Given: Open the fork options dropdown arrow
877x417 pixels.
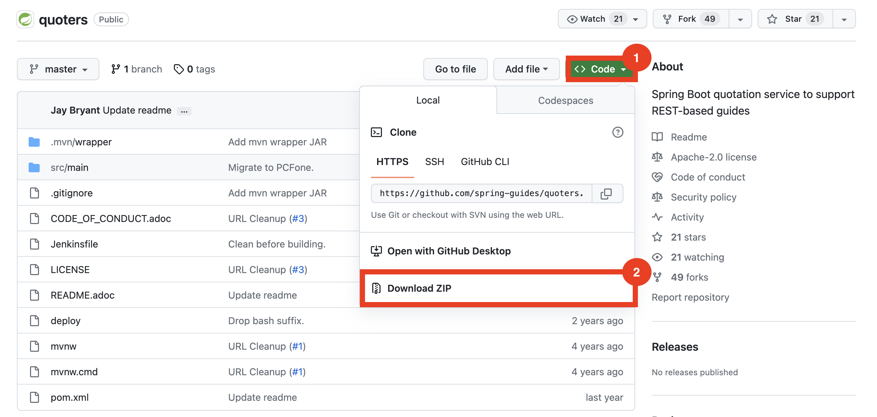Looking at the screenshot, I should [740, 19].
